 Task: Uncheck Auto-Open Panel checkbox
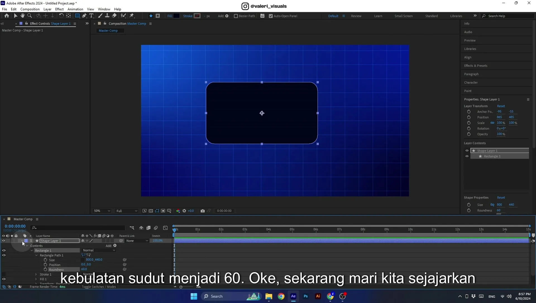[271, 16]
